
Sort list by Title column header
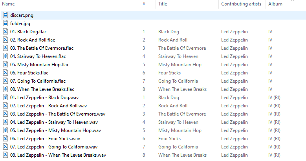tap(163, 4)
